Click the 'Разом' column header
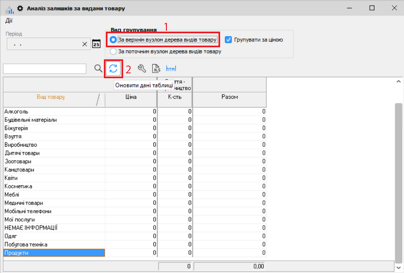The height and width of the screenshot is (273, 404). point(229,97)
